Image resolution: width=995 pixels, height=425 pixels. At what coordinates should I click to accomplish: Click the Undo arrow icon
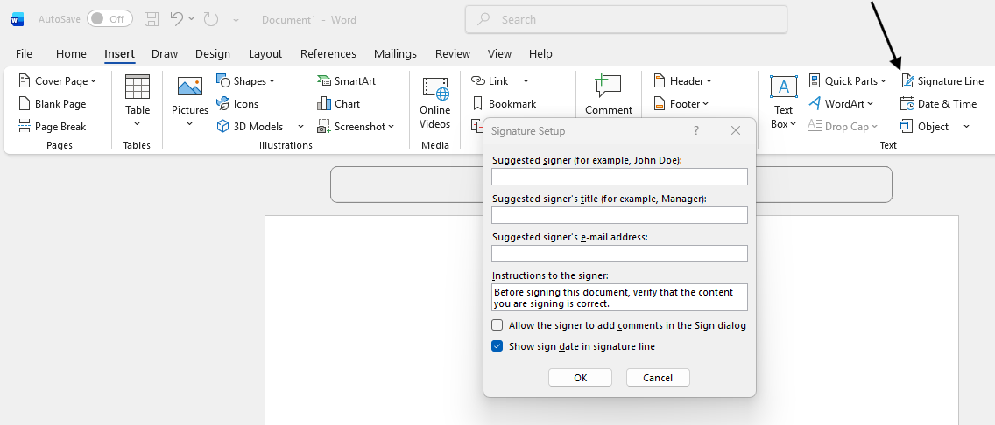coord(177,19)
